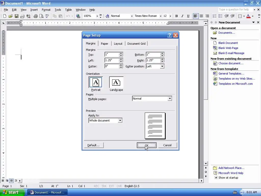Image resolution: width=261 pixels, height=196 pixels.
Task: Open the Apply to Whole document dropdown
Action: pos(120,120)
